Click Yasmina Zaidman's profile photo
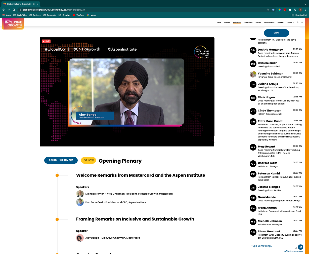 point(253,74)
